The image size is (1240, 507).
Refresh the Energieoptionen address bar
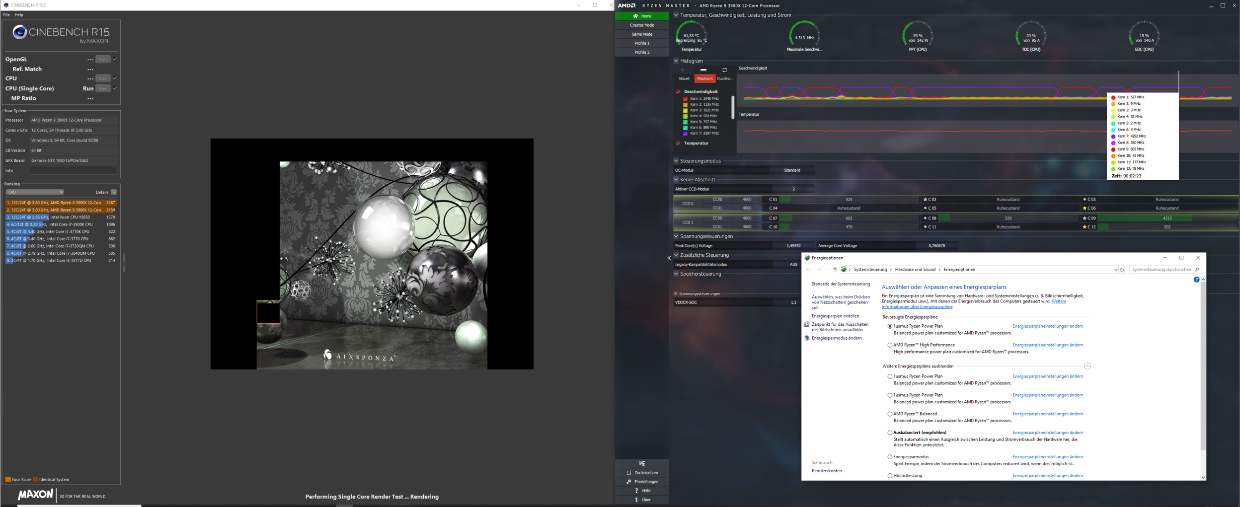pyautogui.click(x=1122, y=270)
